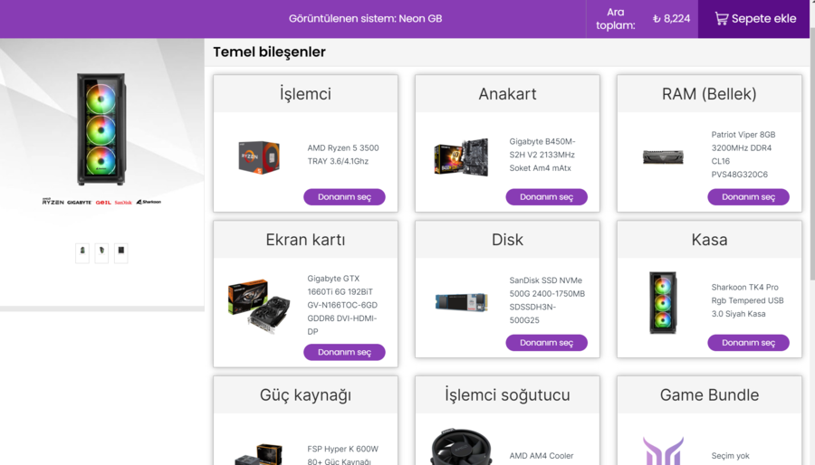Select the first gallery thumbnail under the case image
This screenshot has width=815, height=465.
tap(82, 252)
